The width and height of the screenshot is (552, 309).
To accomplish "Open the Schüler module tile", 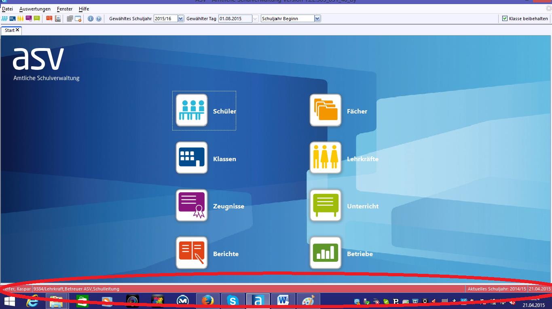I will point(192,111).
